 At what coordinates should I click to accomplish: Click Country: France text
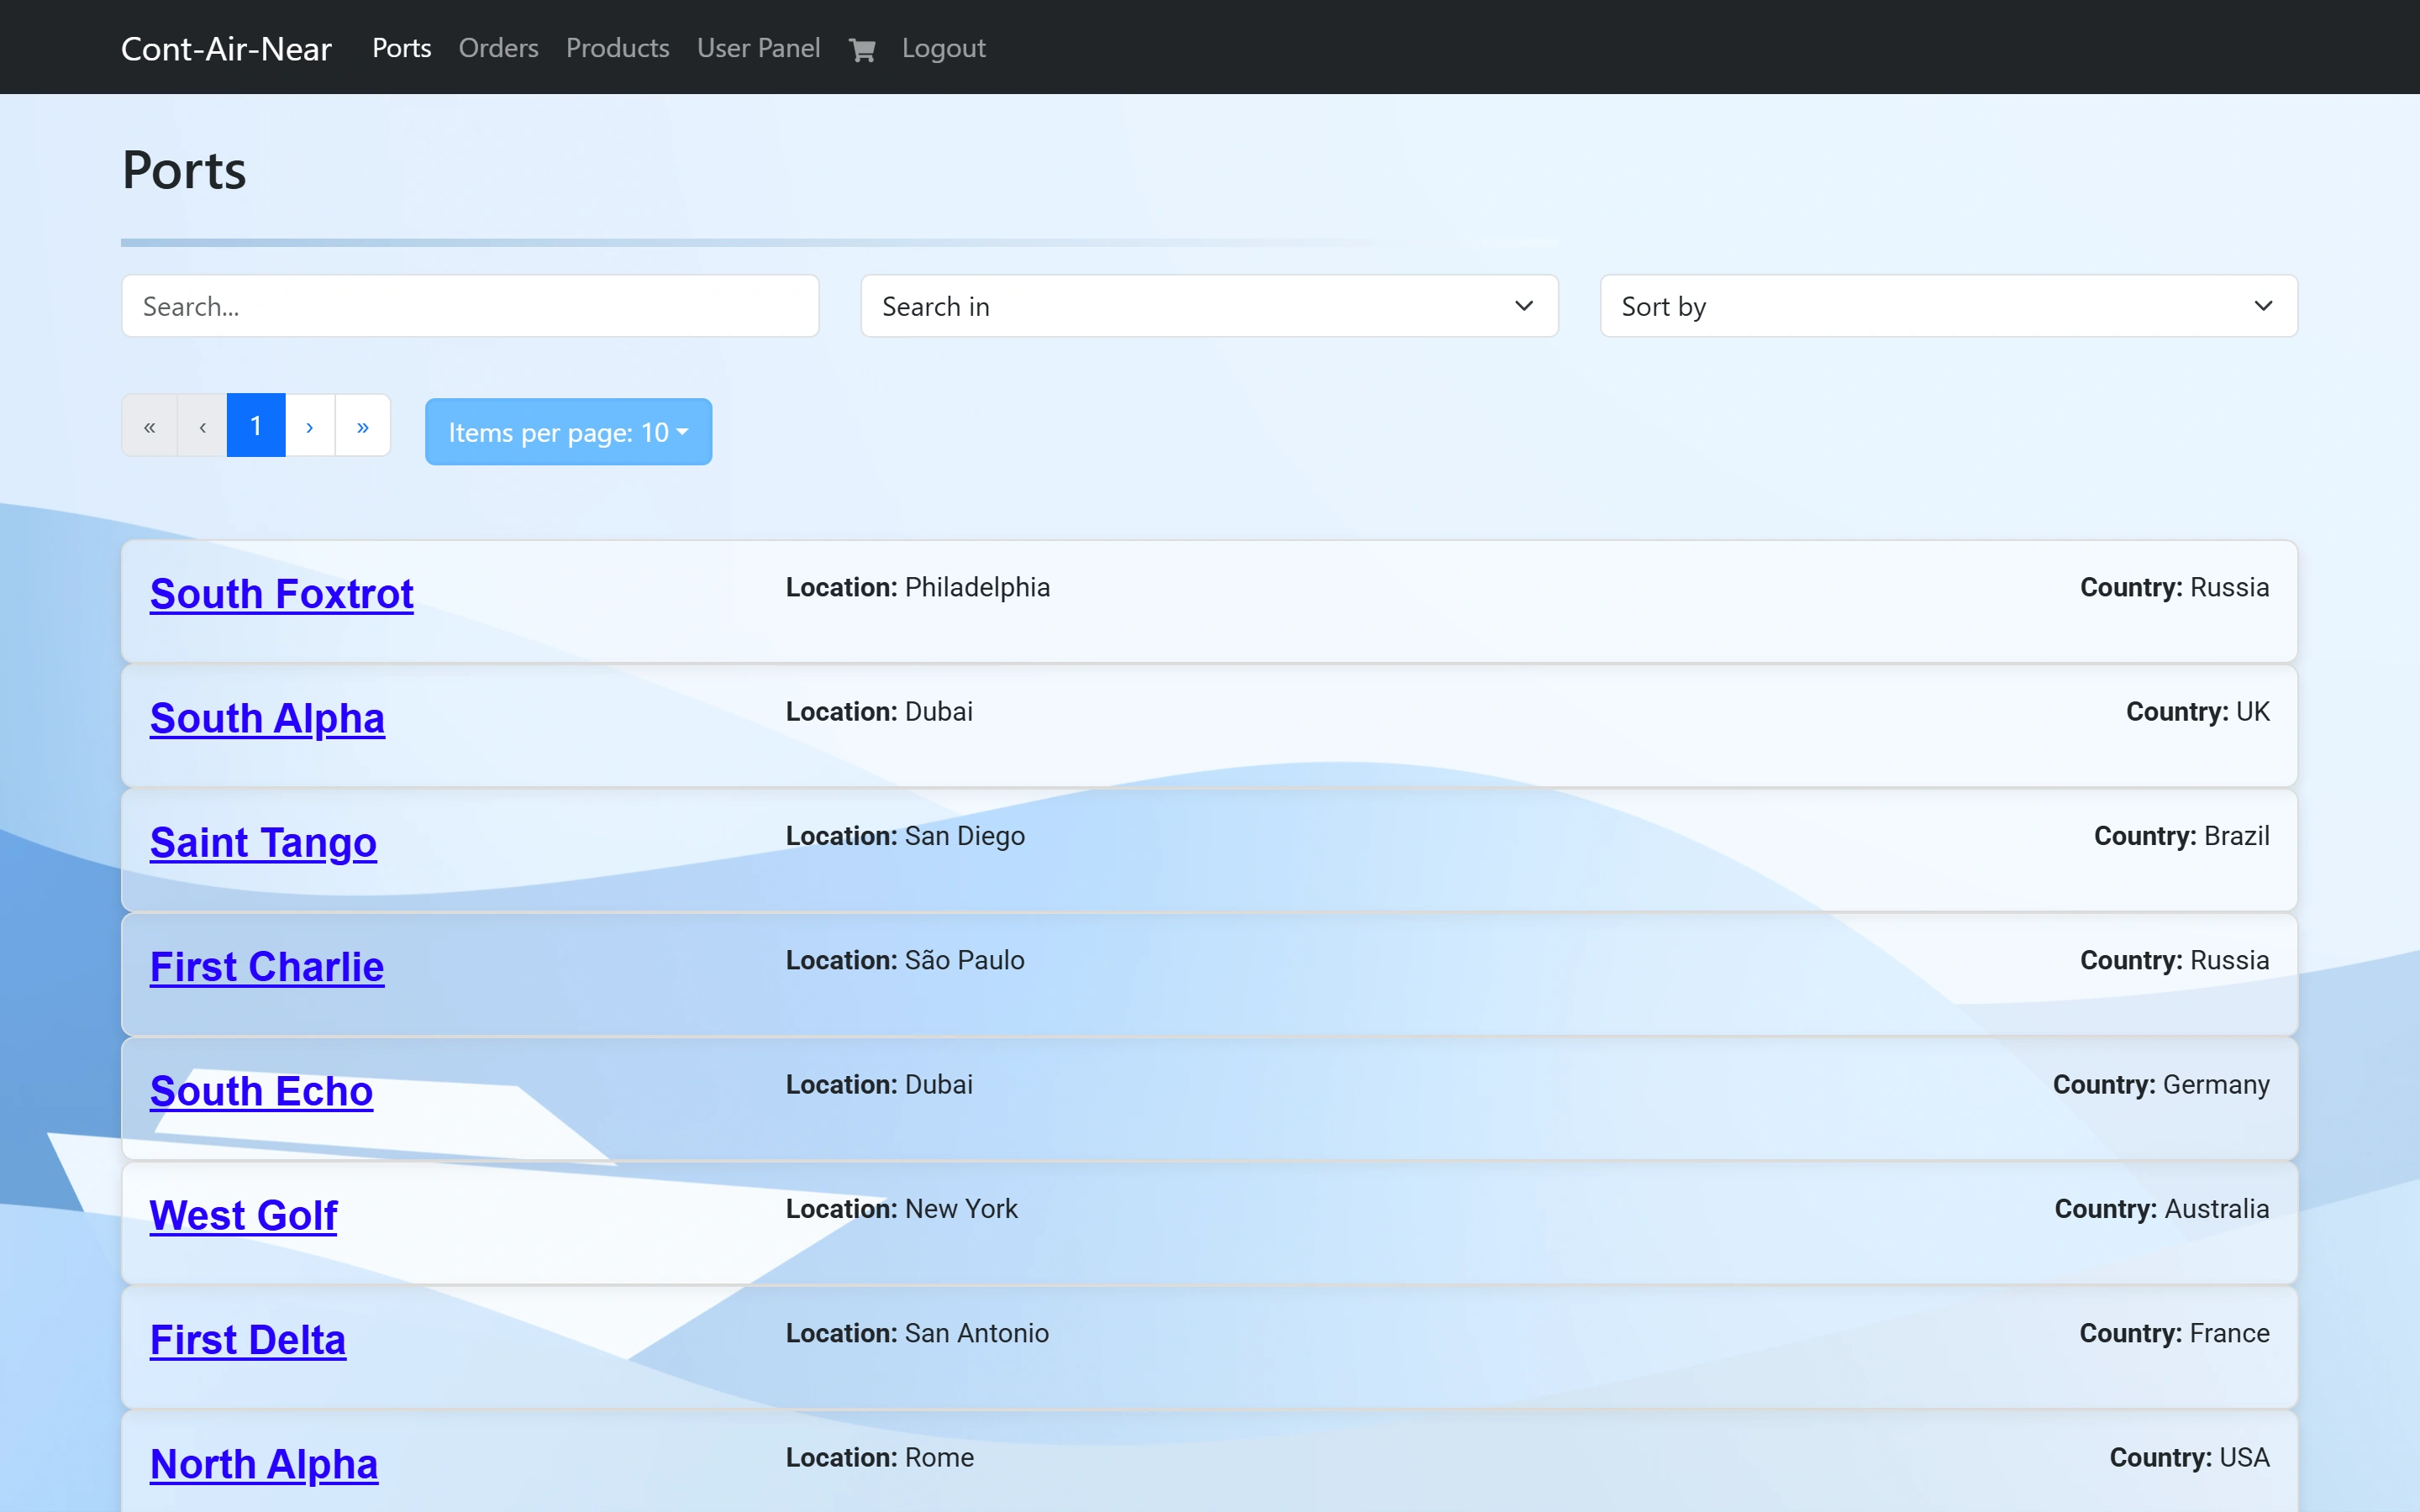(2174, 1333)
